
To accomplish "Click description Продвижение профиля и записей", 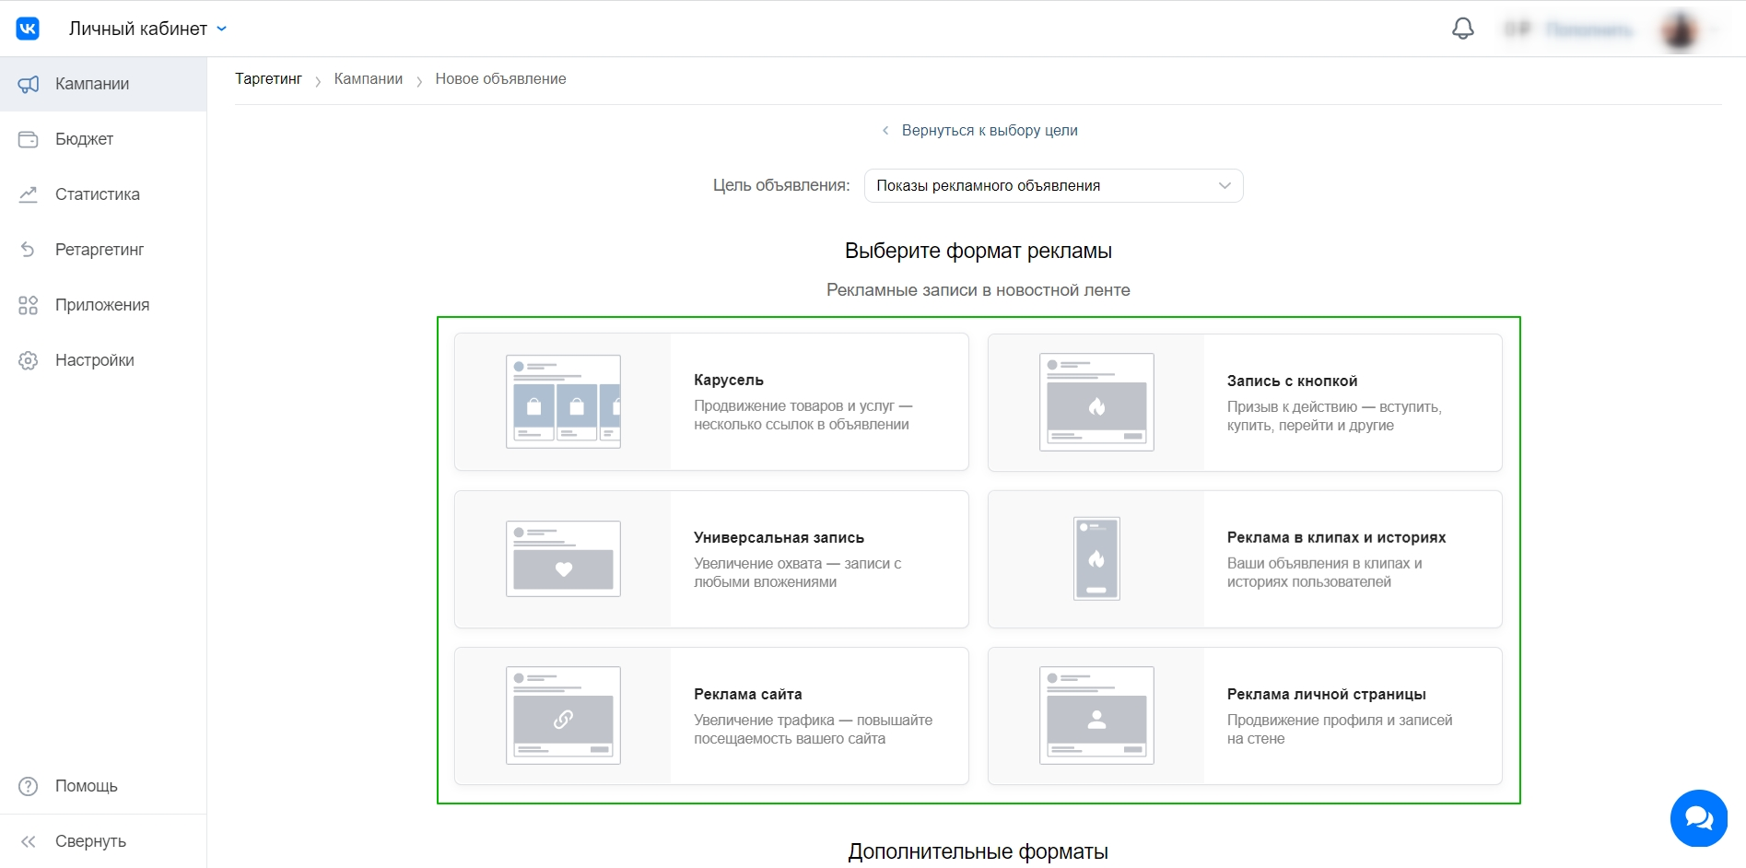I will tap(1339, 730).
